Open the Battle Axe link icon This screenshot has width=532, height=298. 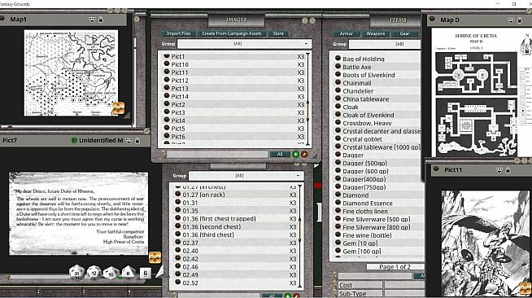coord(338,66)
